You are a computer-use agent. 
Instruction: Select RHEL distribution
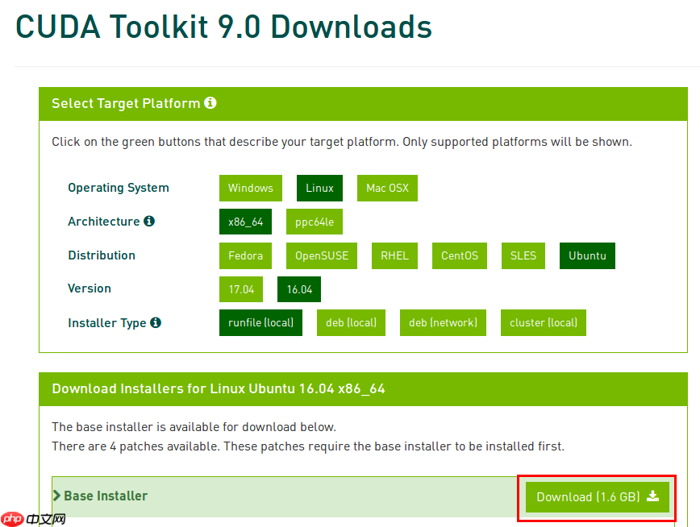pyautogui.click(x=394, y=255)
